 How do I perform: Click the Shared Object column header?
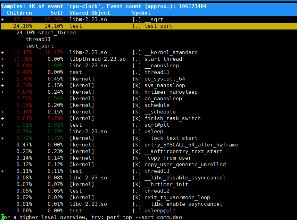pos(90,13)
